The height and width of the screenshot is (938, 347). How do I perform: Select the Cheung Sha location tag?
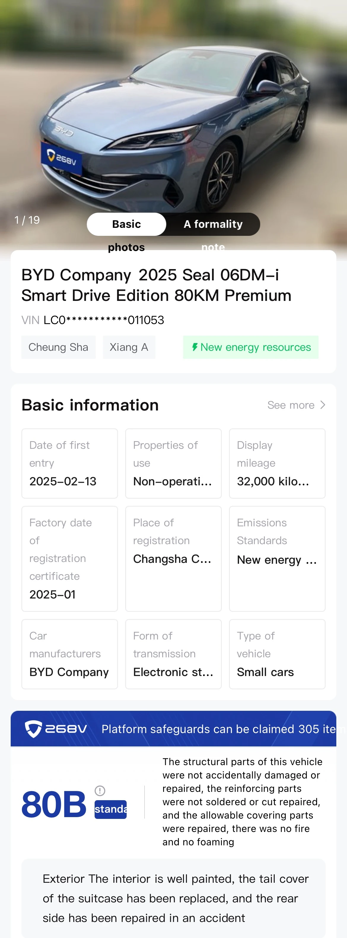[58, 347]
